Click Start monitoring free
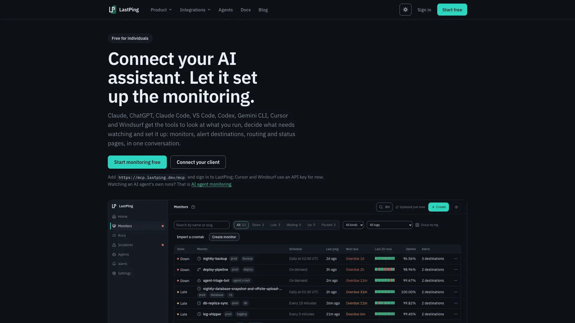This screenshot has width=575, height=323. pos(137,162)
